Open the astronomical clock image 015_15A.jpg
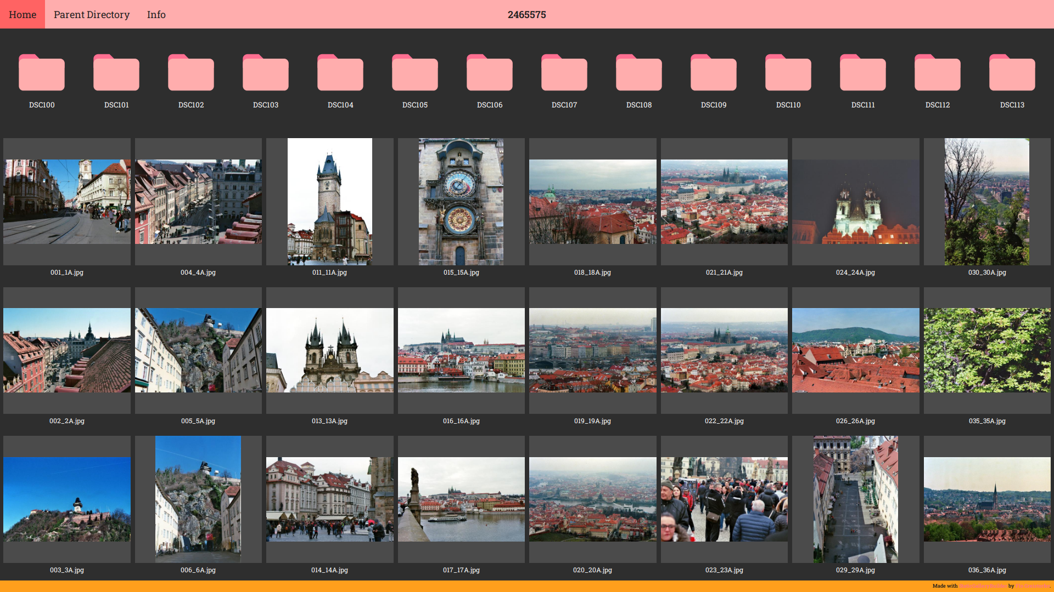Screen dimensions: 1054x592 [461, 201]
